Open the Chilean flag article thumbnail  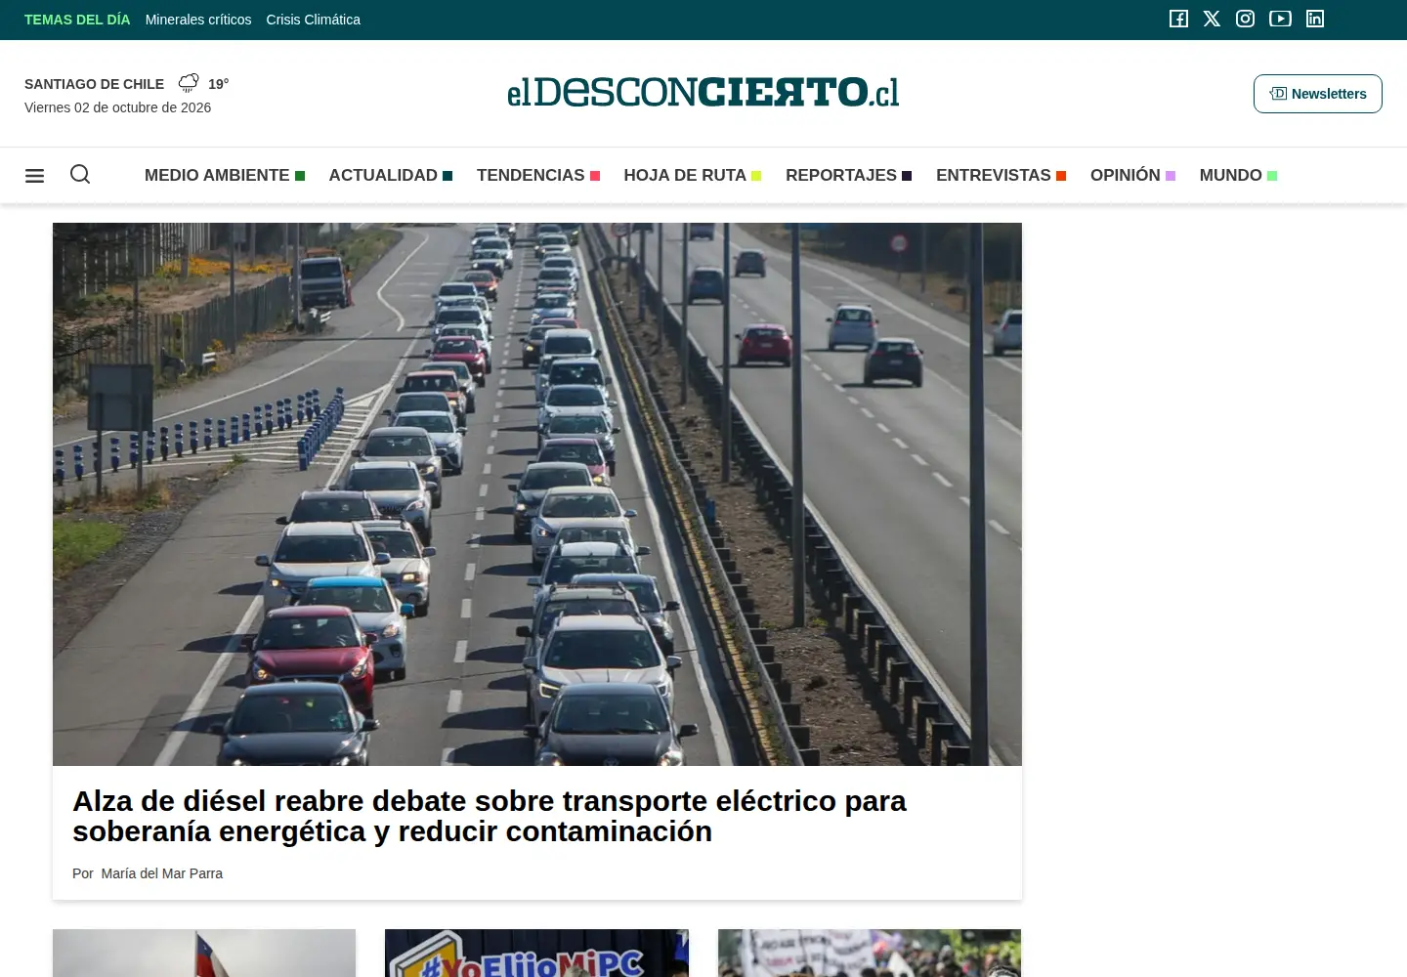(204, 953)
